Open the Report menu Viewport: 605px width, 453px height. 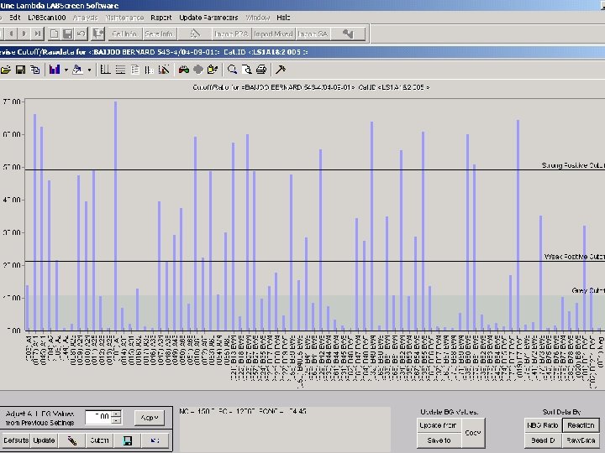click(161, 17)
